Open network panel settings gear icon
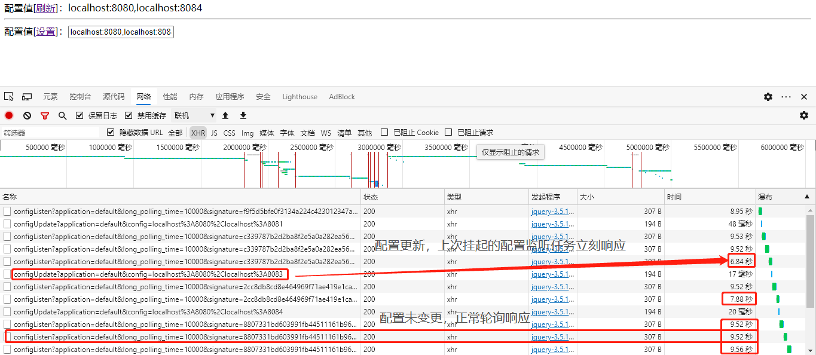Screen dimensions: 816x355 pyautogui.click(x=804, y=115)
